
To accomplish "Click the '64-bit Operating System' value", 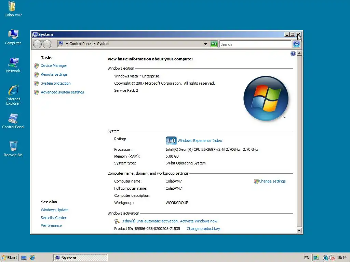I will [186, 163].
